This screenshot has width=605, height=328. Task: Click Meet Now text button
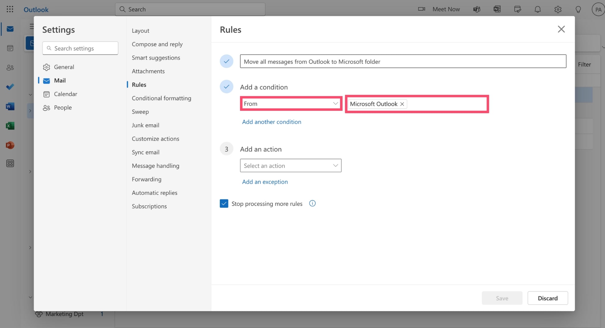point(446,9)
